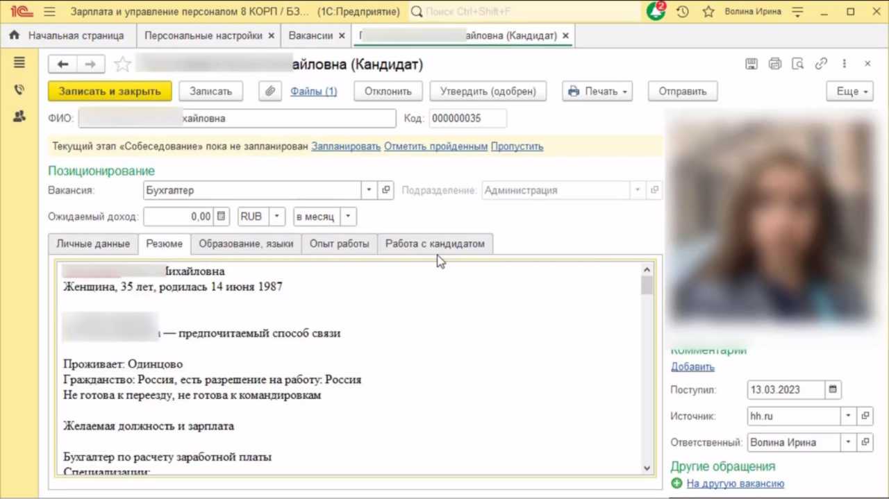The width and height of the screenshot is (889, 499).
Task: Switch to the Опыт работы tab
Action: 339,244
